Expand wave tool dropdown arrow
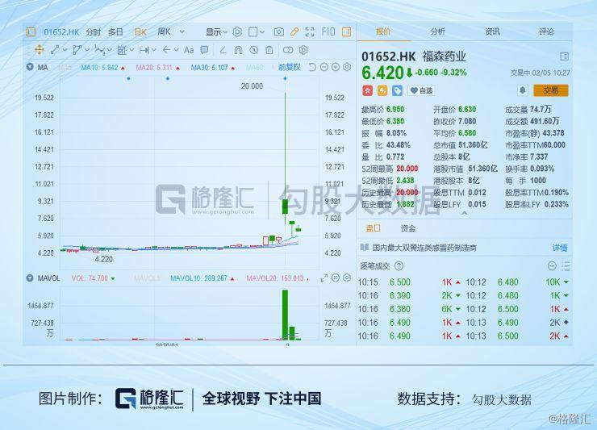597x430 pixels. tap(110, 50)
